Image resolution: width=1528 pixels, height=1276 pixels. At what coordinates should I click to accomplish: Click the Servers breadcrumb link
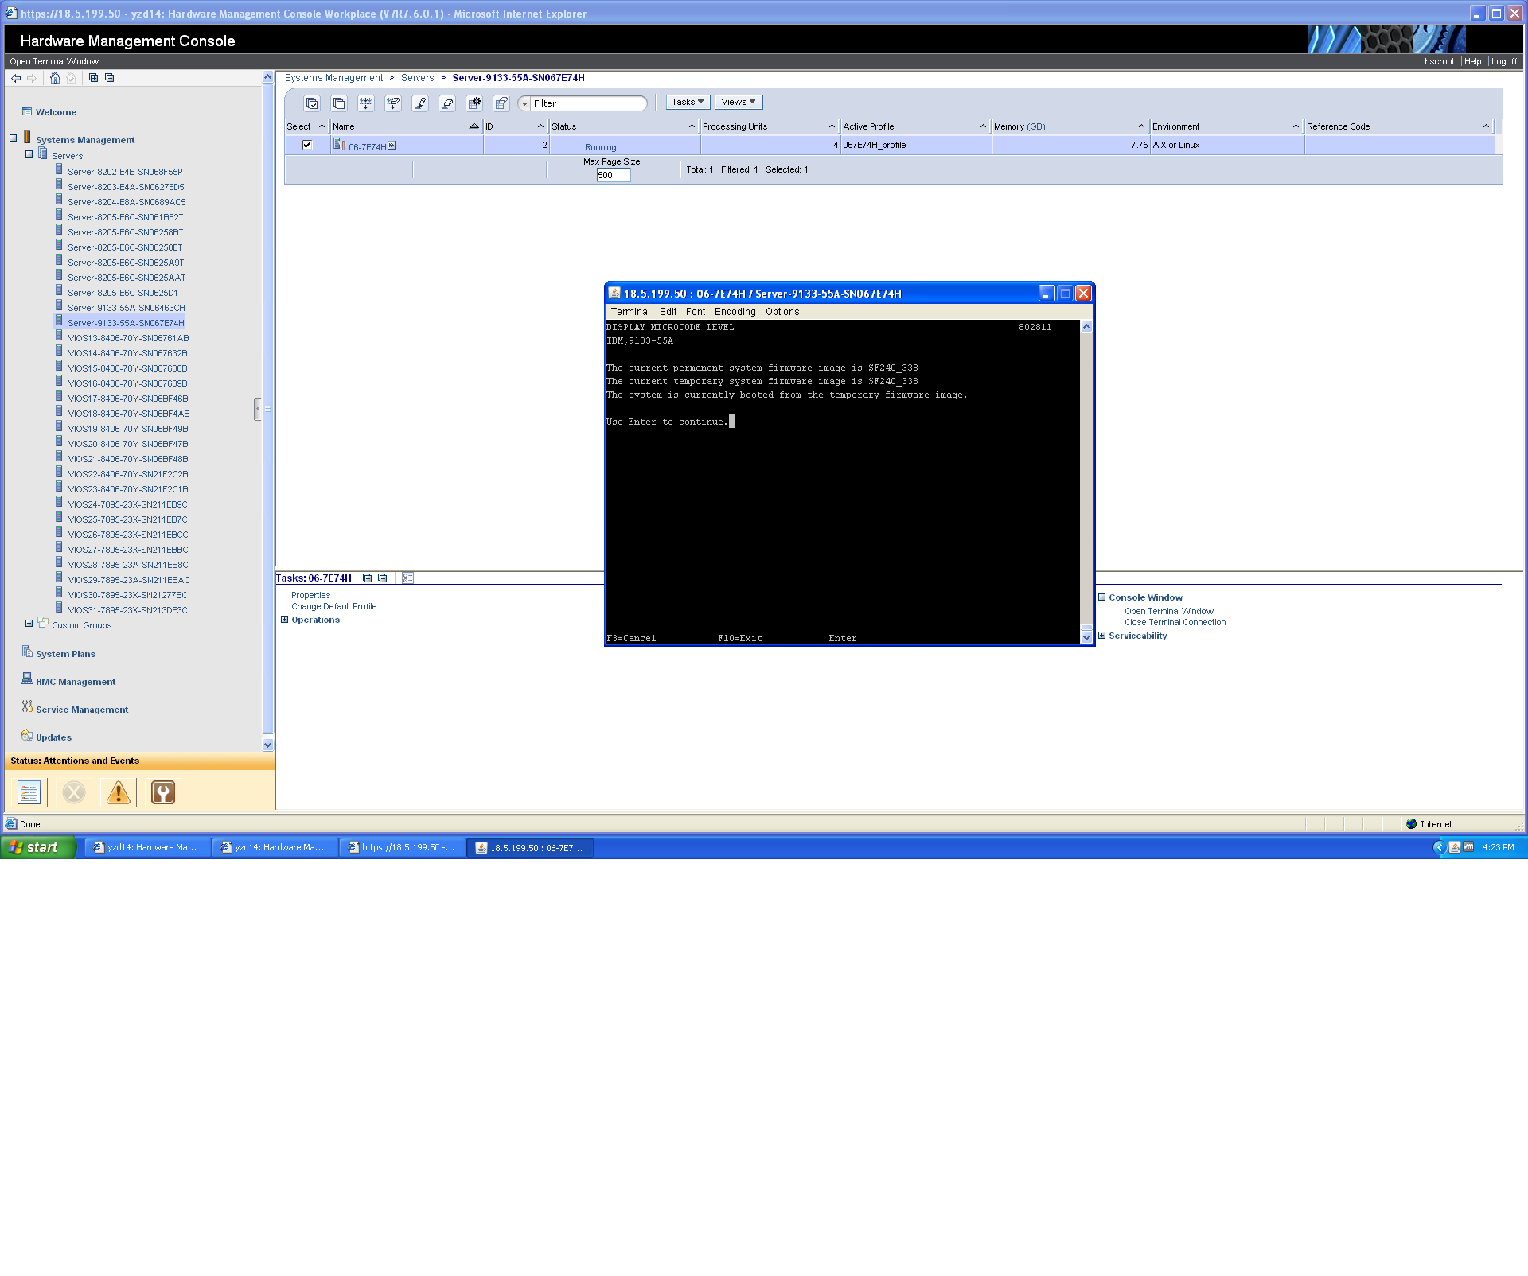click(x=417, y=78)
